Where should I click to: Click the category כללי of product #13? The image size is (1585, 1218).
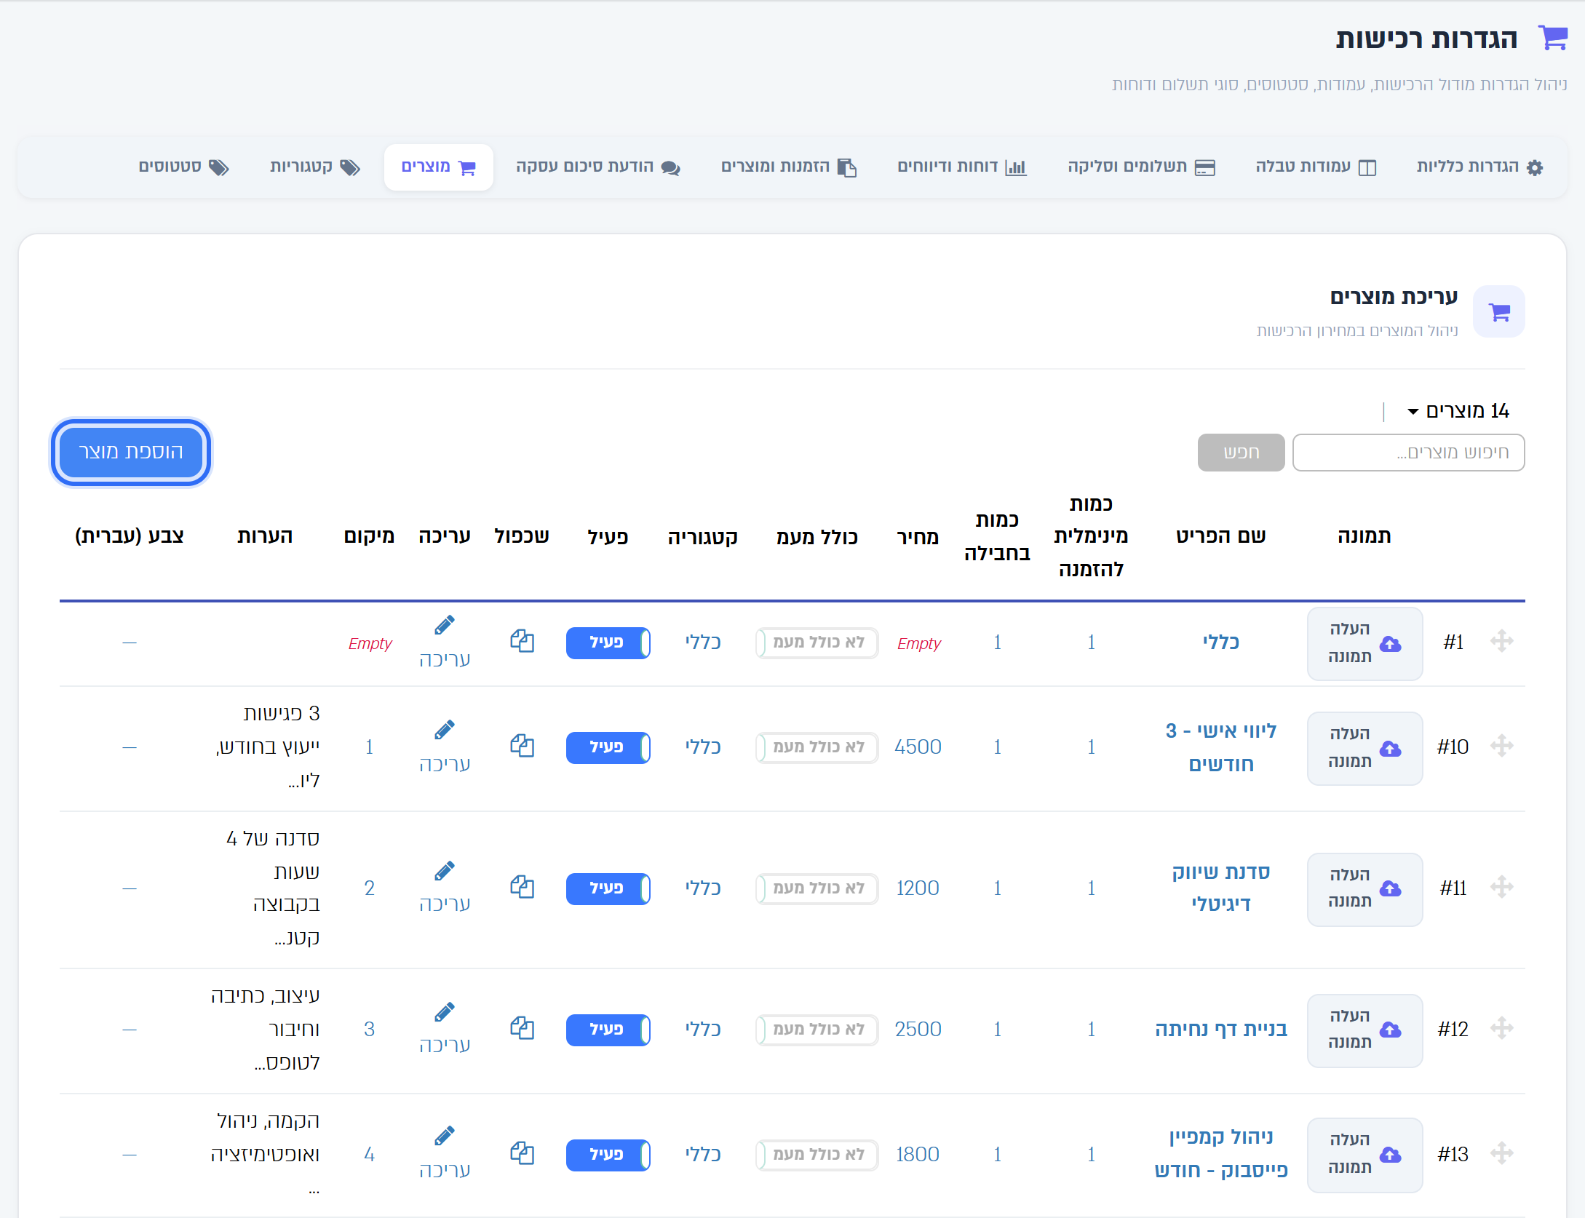(x=703, y=1155)
